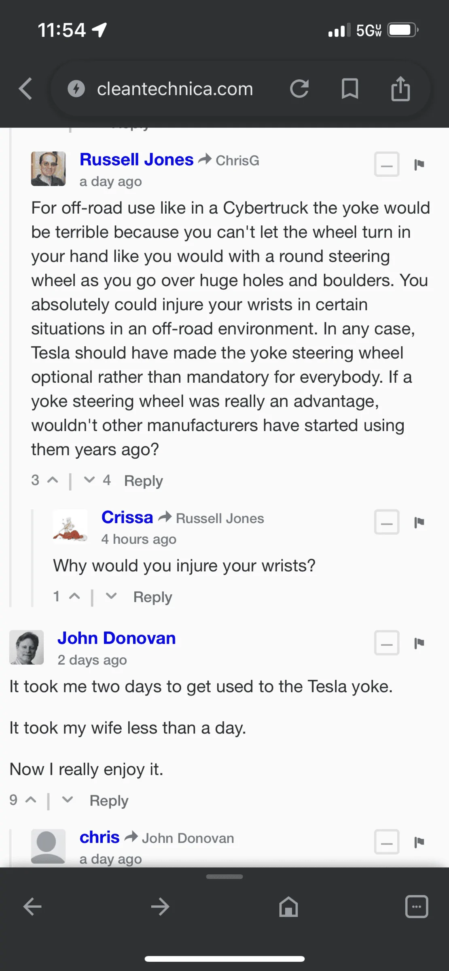The width and height of the screenshot is (449, 971).
Task: Collapse Crissa's reply
Action: (386, 523)
